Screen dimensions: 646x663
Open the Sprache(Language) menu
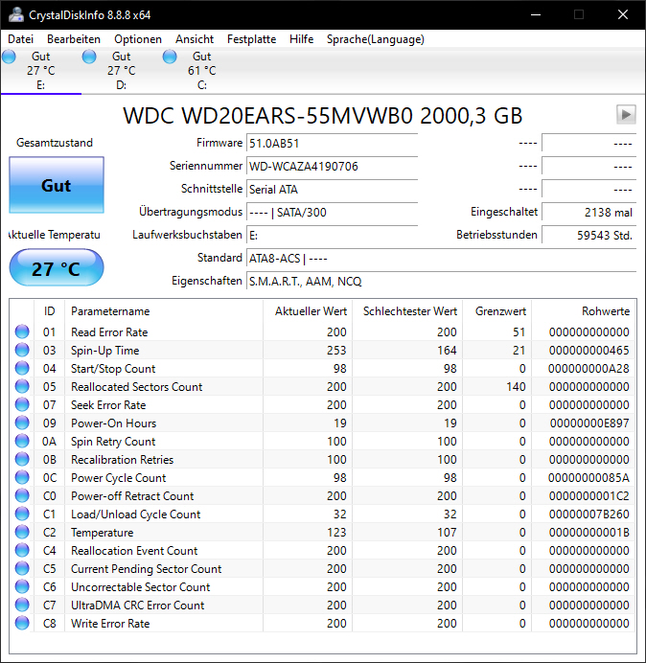click(376, 39)
